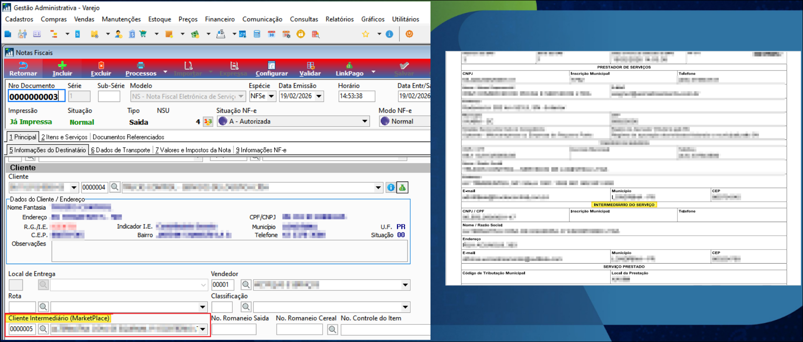
Task: Click the magnifier next to Vendedor code
Action: (246, 285)
